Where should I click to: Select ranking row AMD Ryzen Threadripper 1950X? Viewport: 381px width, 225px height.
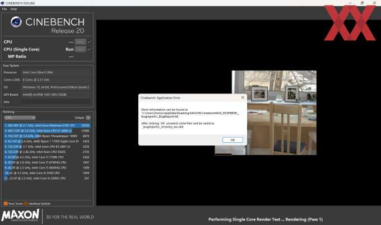click(x=47, y=136)
